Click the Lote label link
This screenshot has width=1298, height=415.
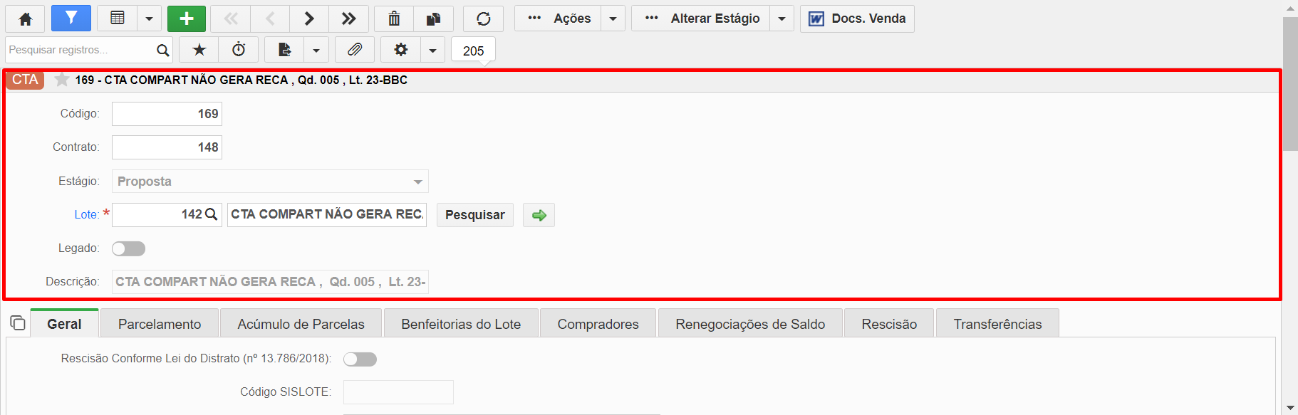coord(86,215)
